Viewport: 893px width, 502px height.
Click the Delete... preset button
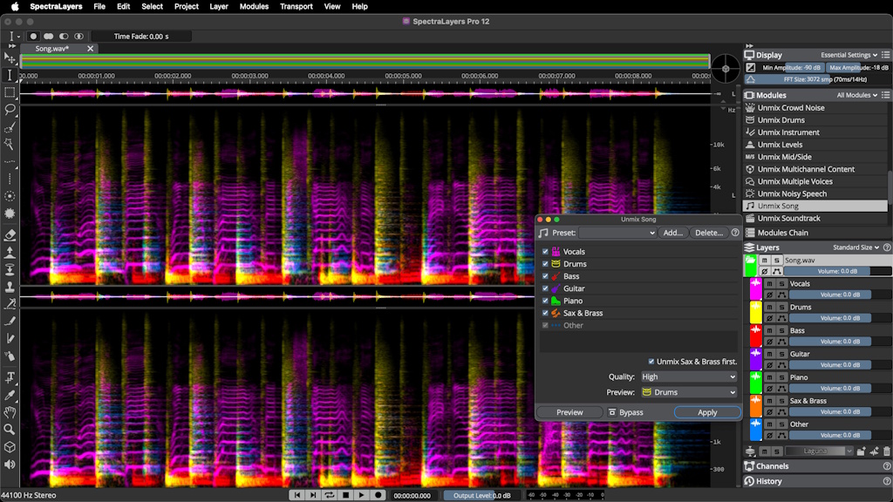(x=709, y=232)
